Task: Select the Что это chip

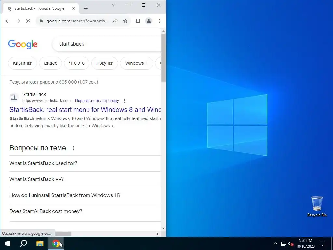Action: (x=77, y=63)
